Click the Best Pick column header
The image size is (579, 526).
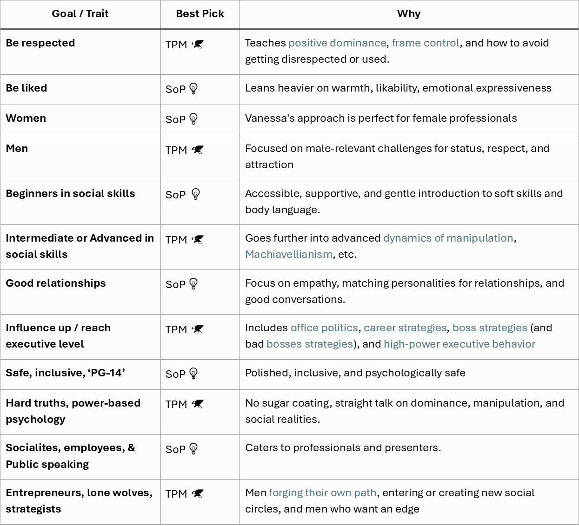coord(200,14)
